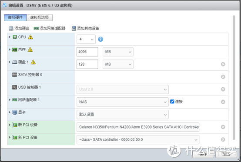Click the Celeron N3350 SATA AHCI Controller field
The image size is (241, 162).
coord(138,127)
